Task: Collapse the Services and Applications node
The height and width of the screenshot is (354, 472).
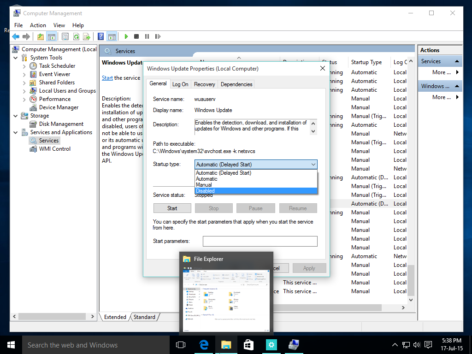Action: pyautogui.click(x=16, y=132)
